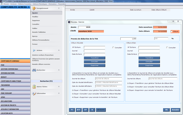Click the EP button
Screen dimensions: 183x115
tap(85, 110)
